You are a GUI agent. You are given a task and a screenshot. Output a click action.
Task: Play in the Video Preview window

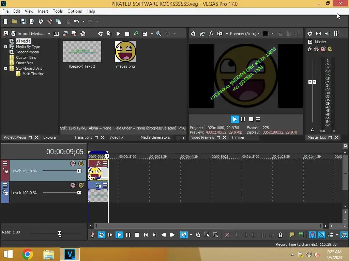click(234, 119)
